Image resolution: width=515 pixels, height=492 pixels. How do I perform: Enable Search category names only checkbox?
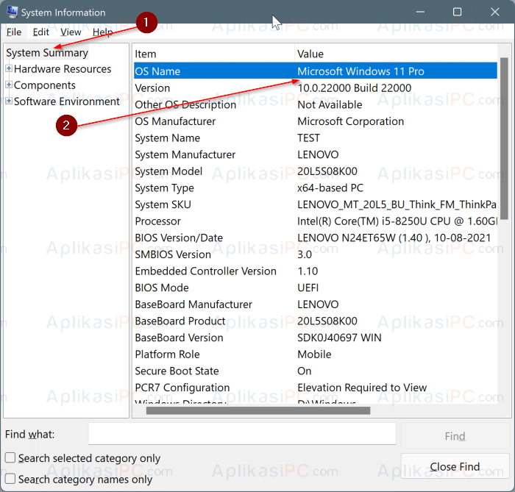coord(10,479)
